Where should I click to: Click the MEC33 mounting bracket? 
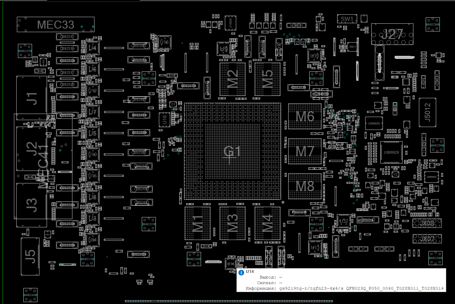pyautogui.click(x=56, y=24)
